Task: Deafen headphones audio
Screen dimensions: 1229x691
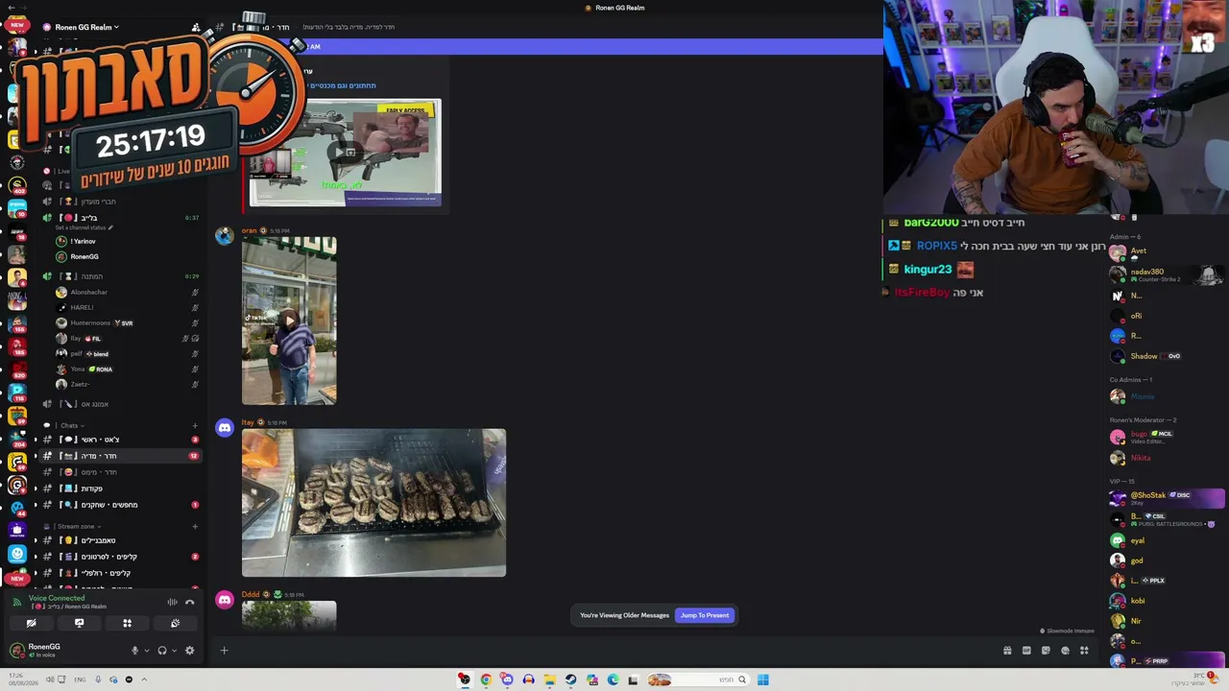Action: [x=162, y=651]
